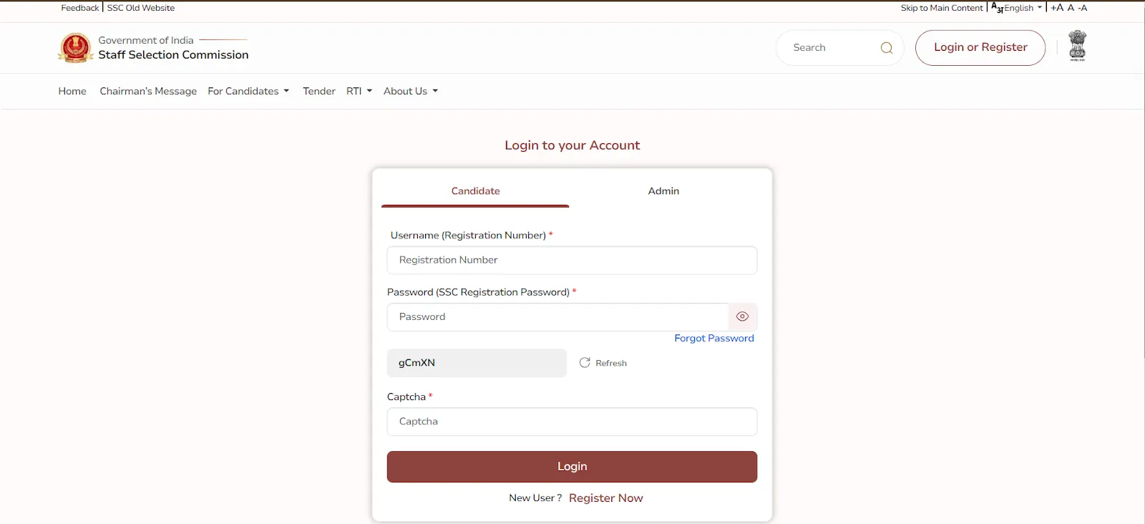Focus the Registration Number field
This screenshot has height=524, width=1145.
pos(572,260)
